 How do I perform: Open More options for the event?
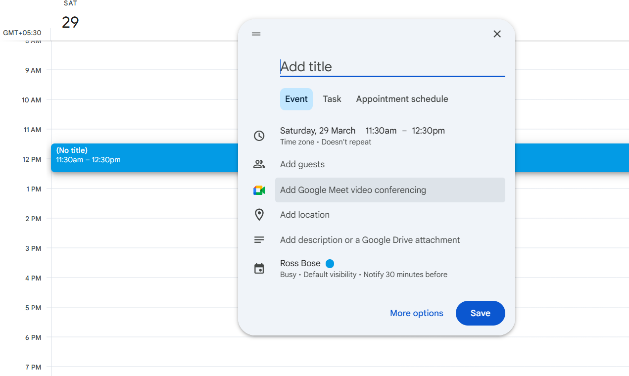pos(416,313)
